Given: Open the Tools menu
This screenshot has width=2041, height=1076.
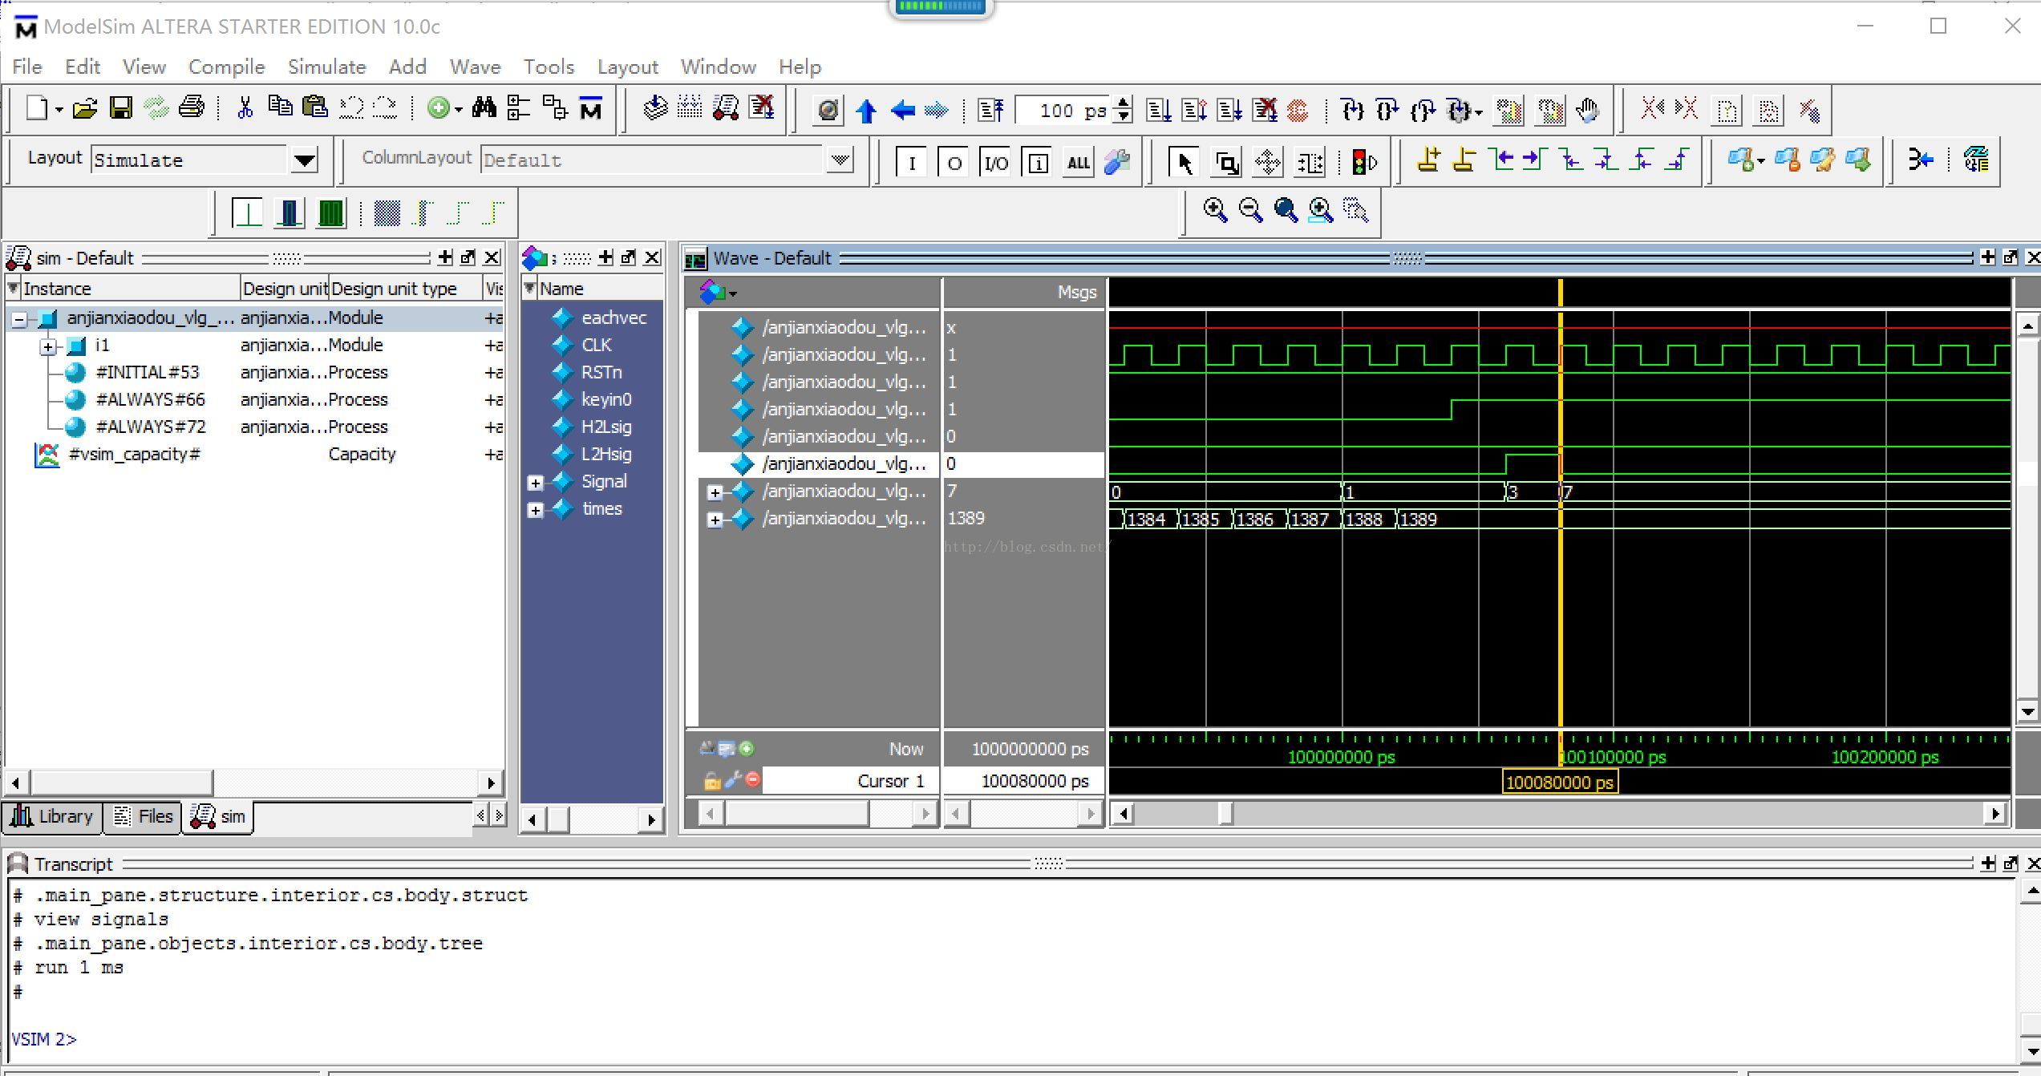Looking at the screenshot, I should coord(549,67).
